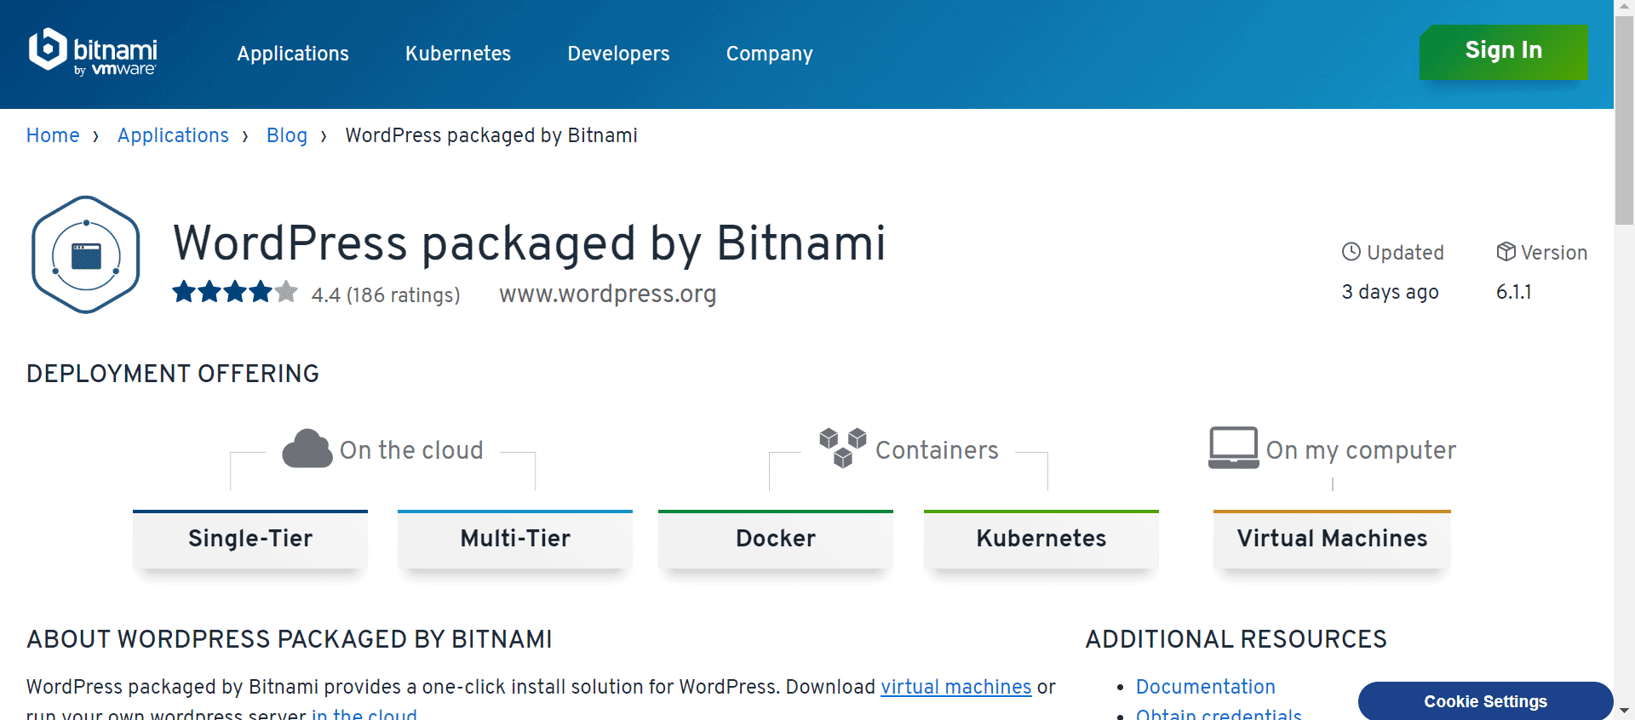This screenshot has width=1635, height=720.
Task: Open the Developers navigation menu
Action: (618, 54)
